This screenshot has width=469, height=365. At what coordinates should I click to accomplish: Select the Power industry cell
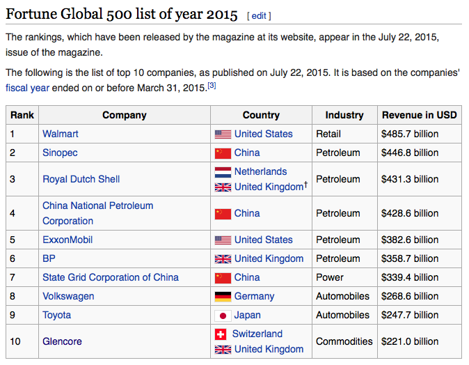(344, 277)
